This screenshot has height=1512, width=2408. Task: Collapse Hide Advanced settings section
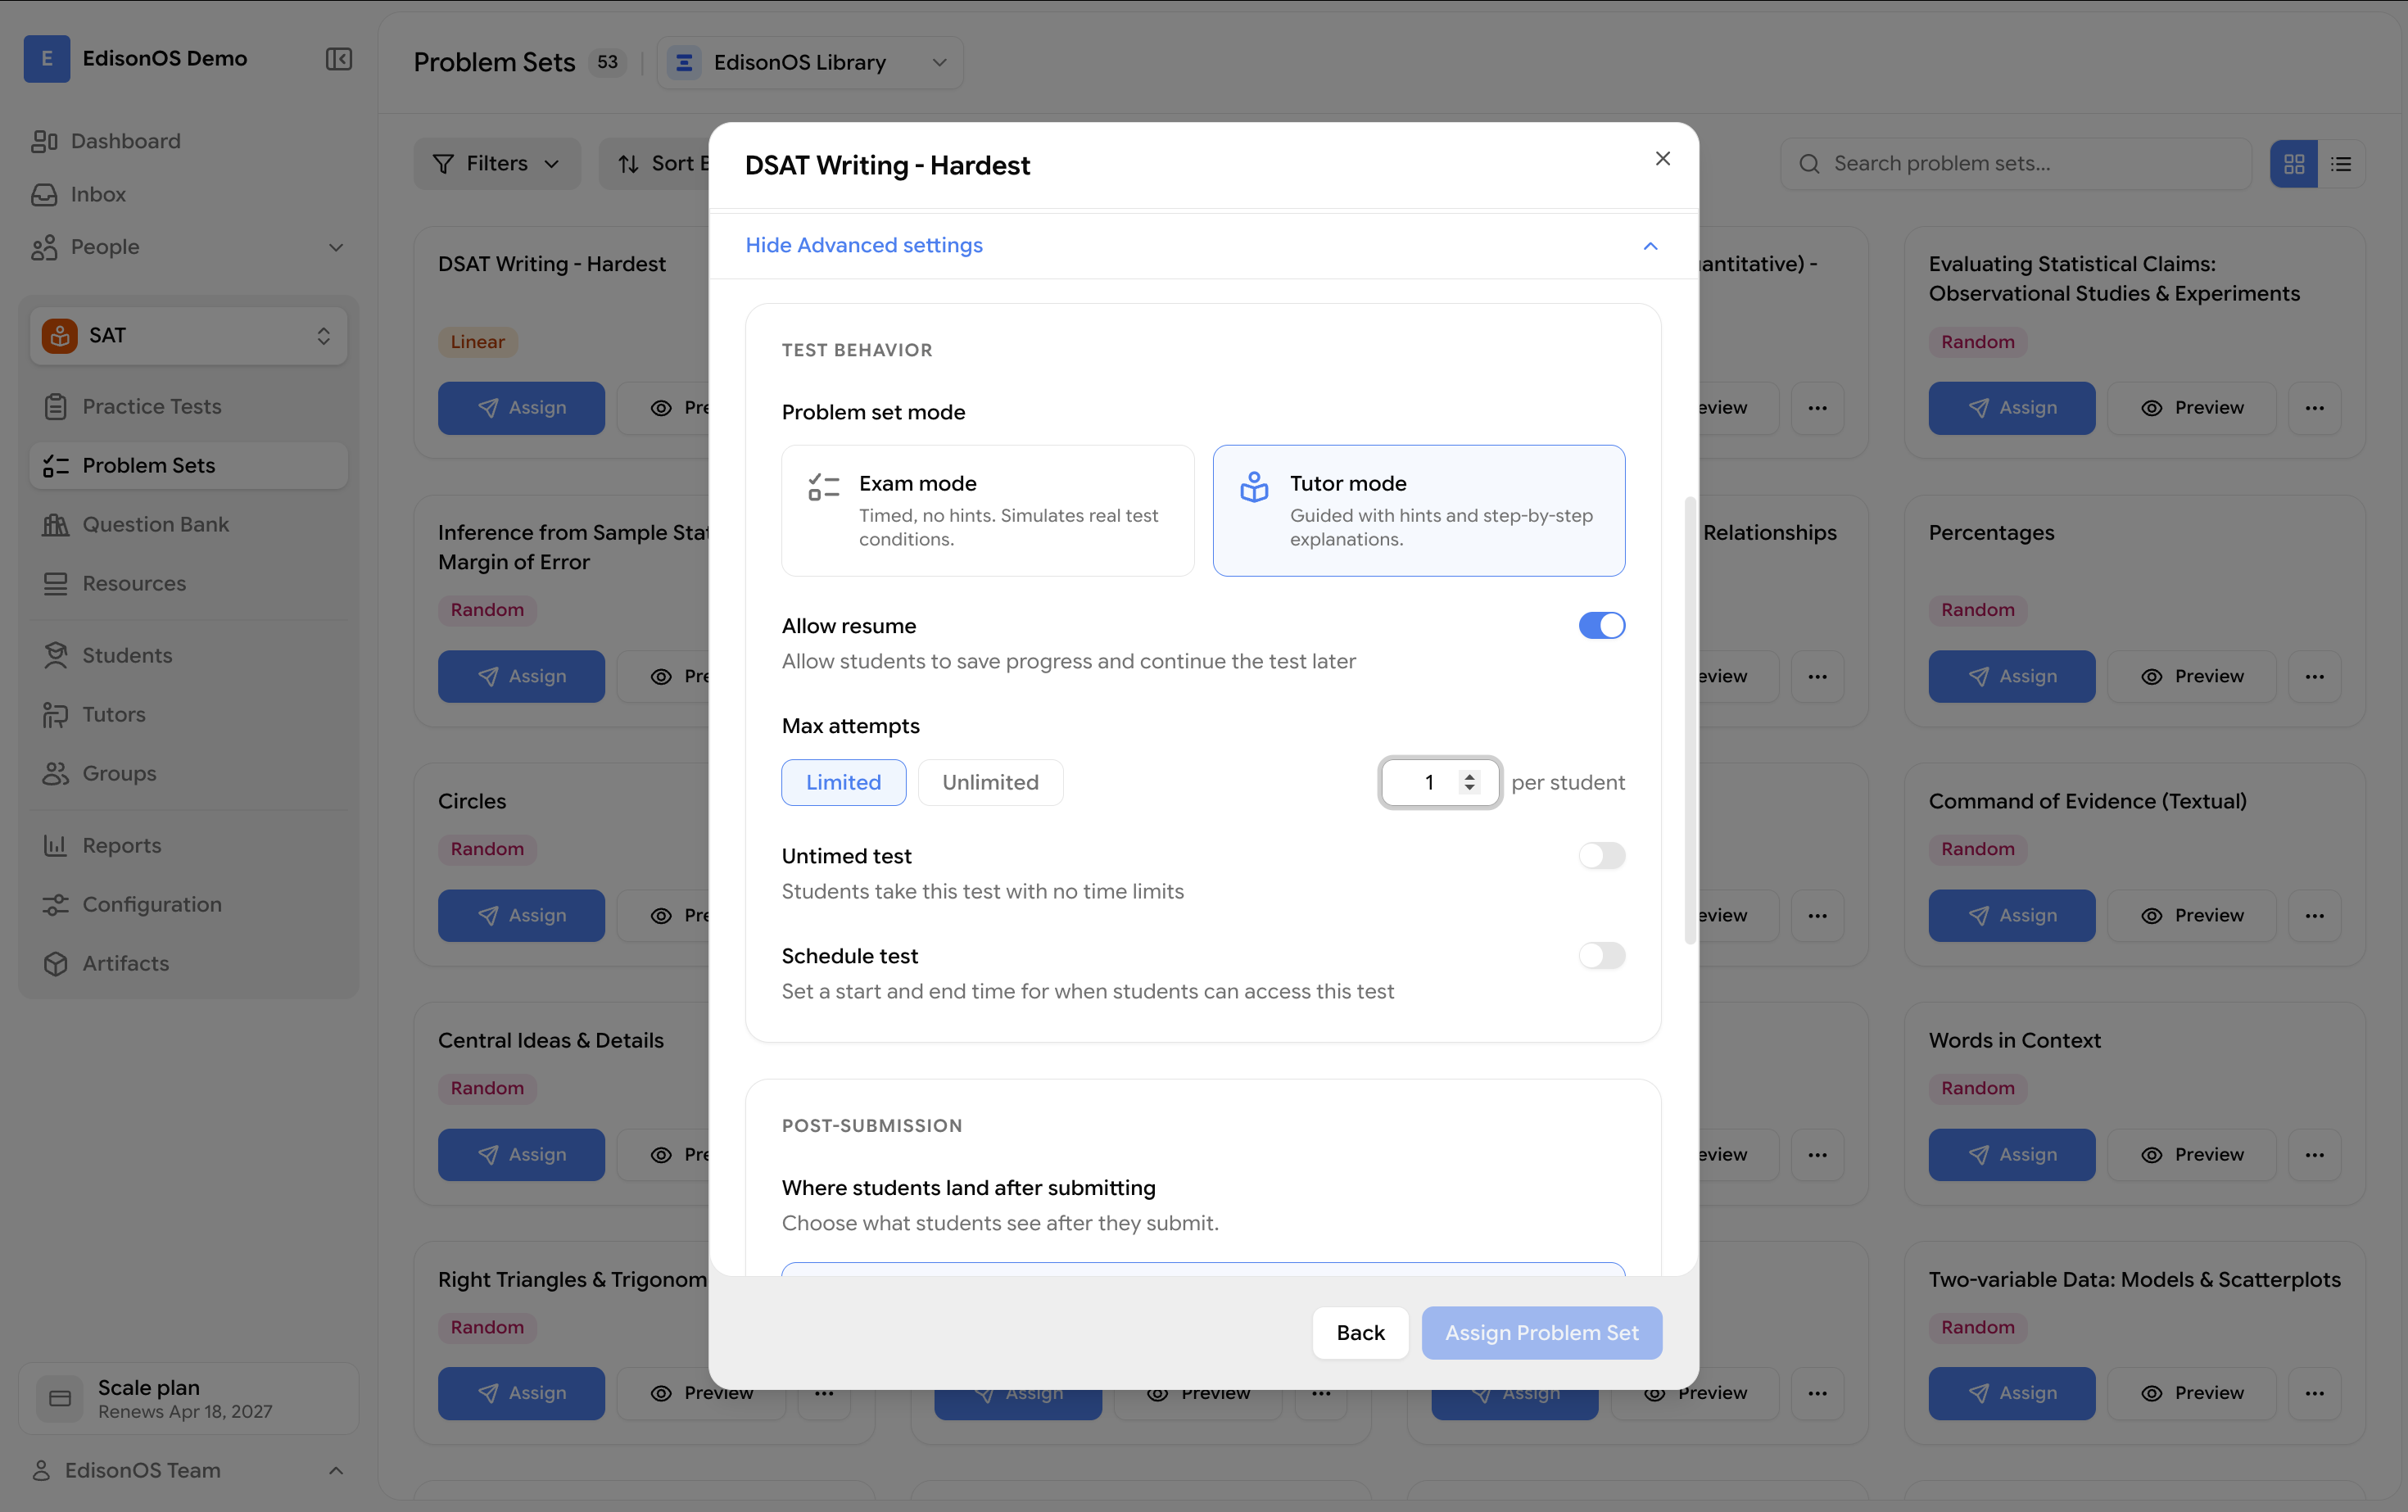[x=1203, y=245]
